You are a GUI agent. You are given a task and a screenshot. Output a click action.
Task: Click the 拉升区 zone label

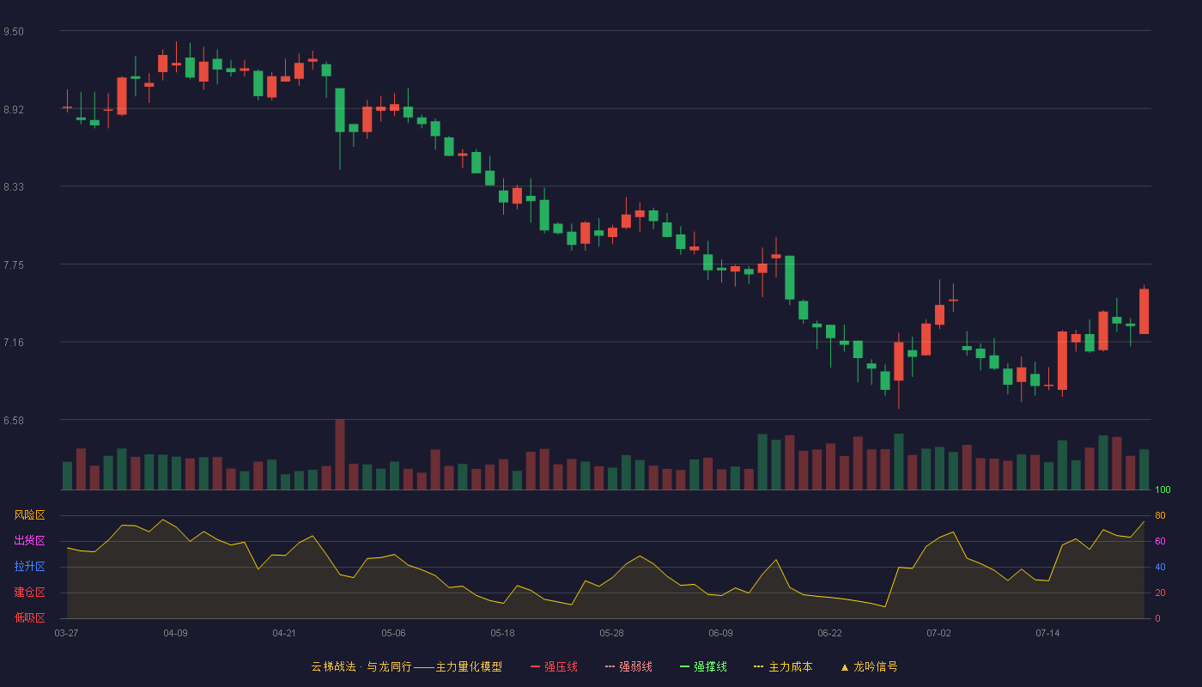29,567
